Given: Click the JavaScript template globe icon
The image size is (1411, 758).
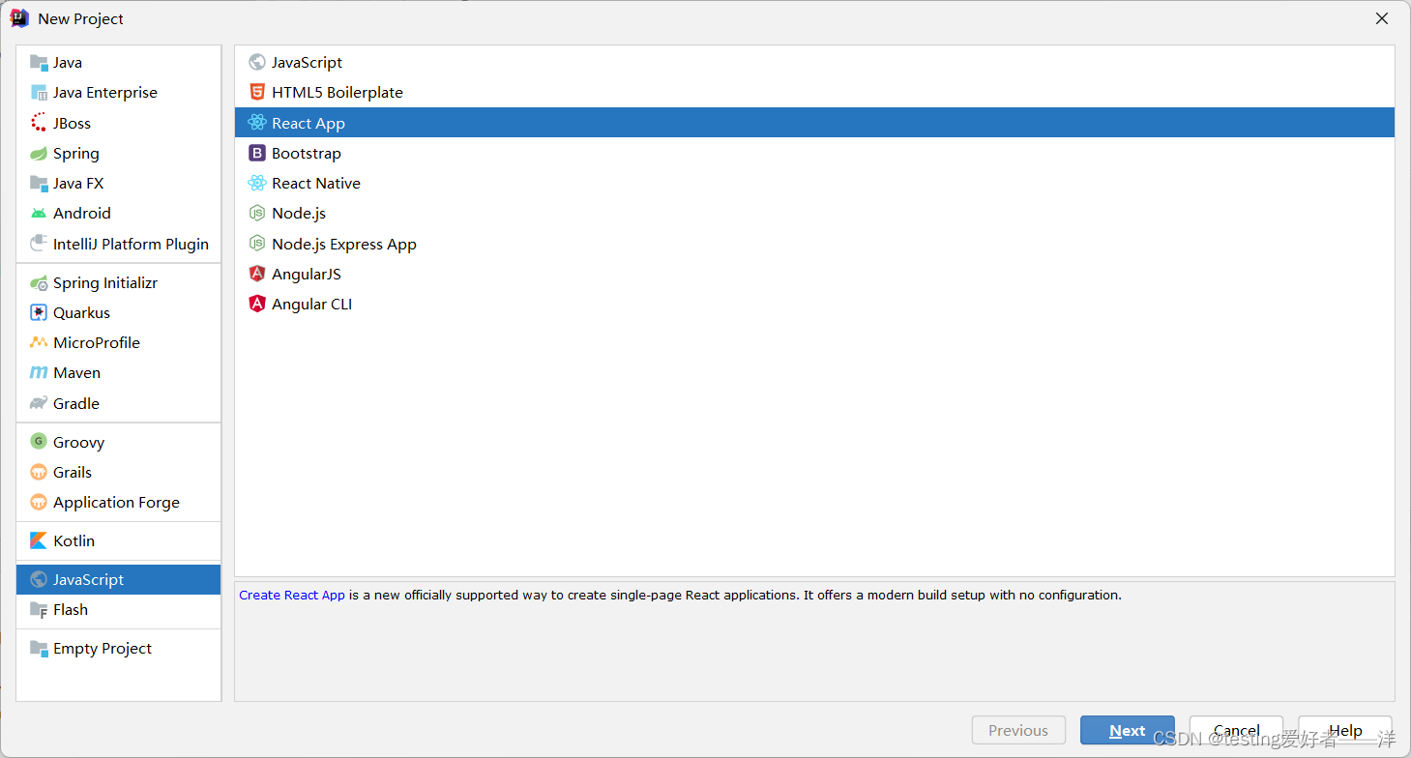Looking at the screenshot, I should click(257, 63).
